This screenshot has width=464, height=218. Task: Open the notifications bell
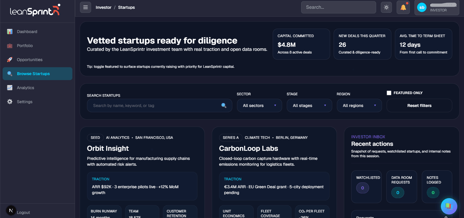(403, 7)
